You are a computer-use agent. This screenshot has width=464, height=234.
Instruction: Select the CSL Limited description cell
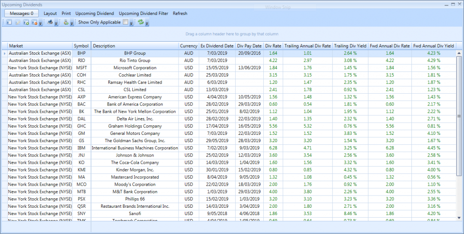tap(135, 90)
